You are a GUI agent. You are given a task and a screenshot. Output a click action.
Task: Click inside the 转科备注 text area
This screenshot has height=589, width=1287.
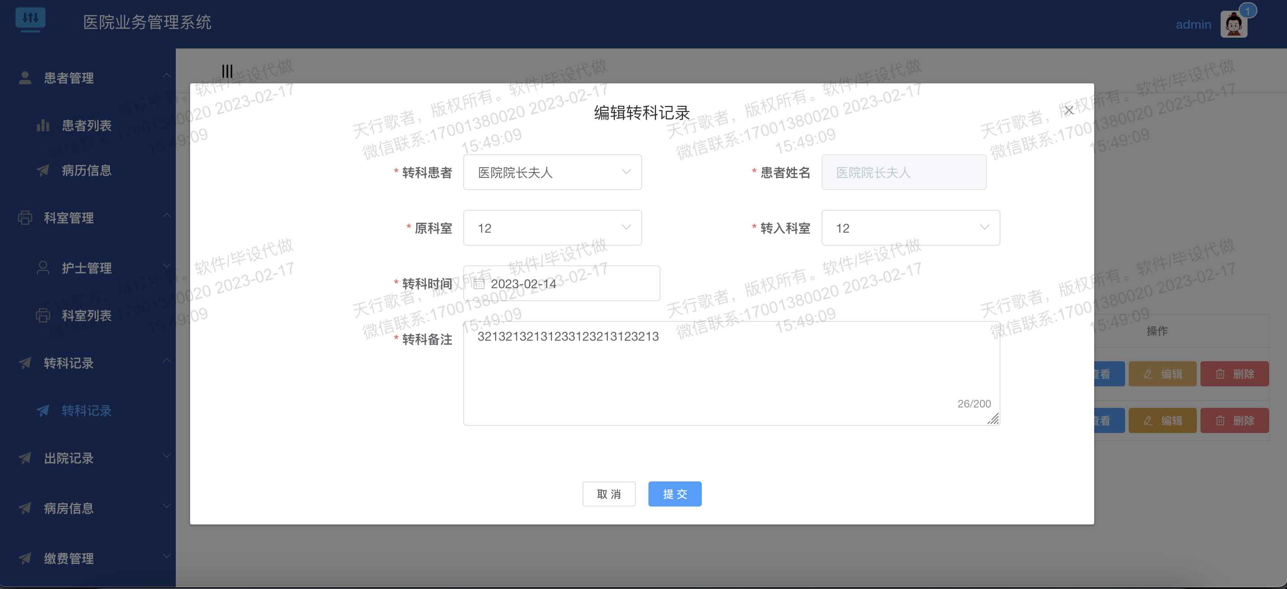pyautogui.click(x=730, y=372)
